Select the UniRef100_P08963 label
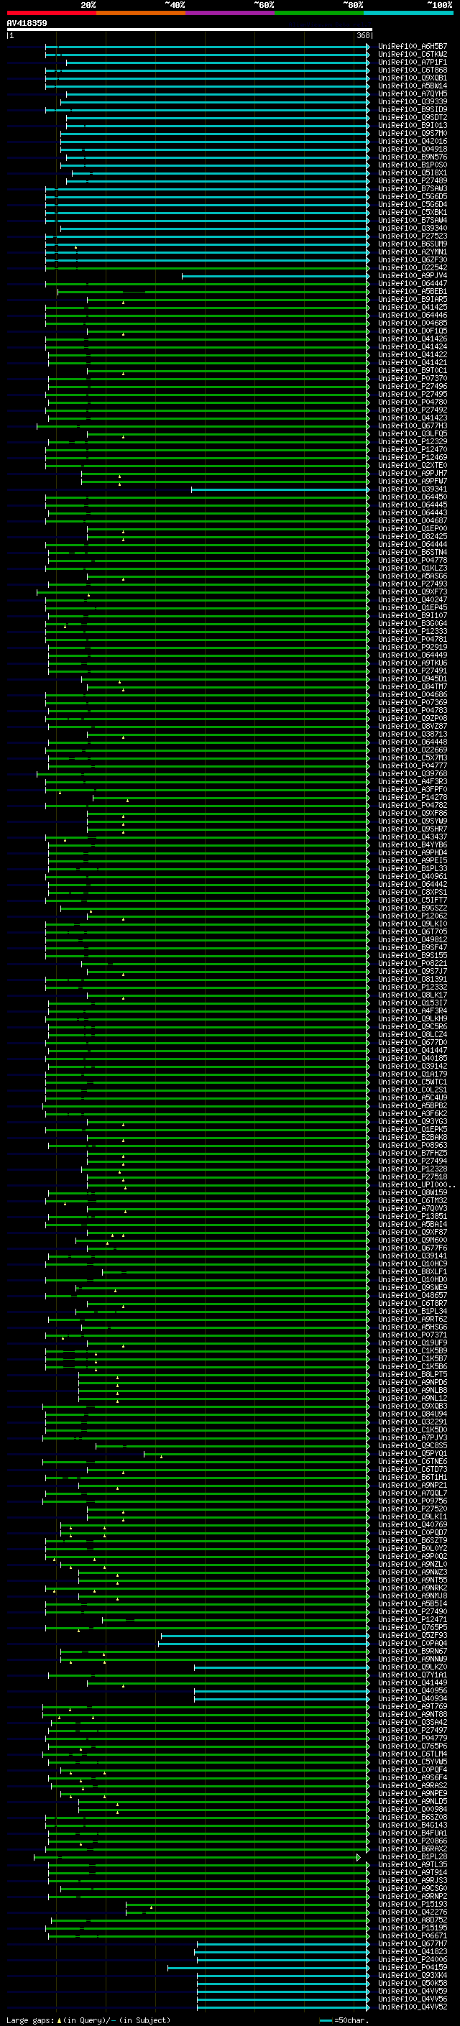 (413, 1144)
